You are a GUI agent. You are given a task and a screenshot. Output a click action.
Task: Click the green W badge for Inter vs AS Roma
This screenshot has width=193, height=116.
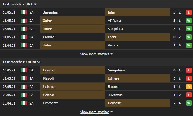[189, 21]
